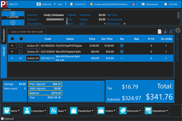Switch to the Transaction side tab

click(x=4, y=35)
